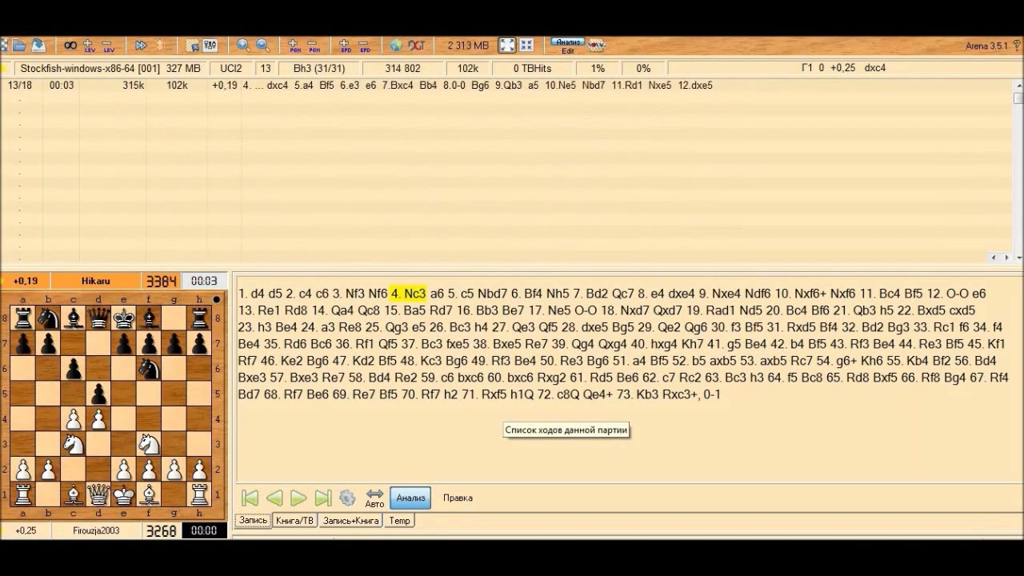Click the plus LEV icon
This screenshot has width=1024, height=576.
pos(90,46)
